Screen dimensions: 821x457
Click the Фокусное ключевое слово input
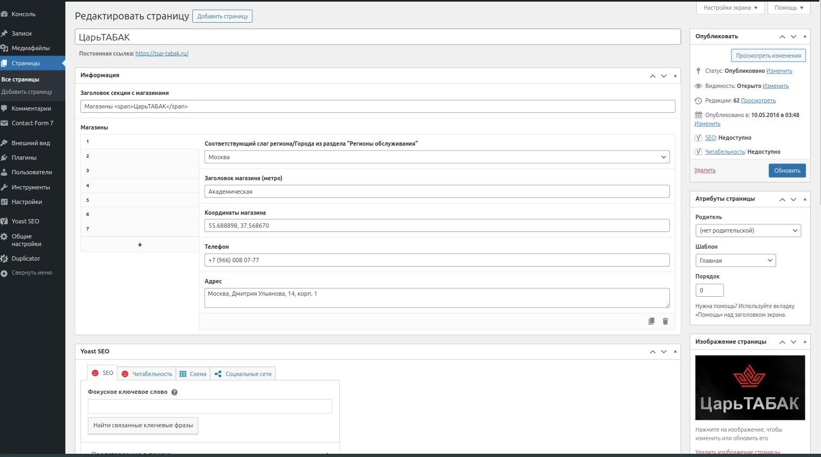(x=210, y=406)
